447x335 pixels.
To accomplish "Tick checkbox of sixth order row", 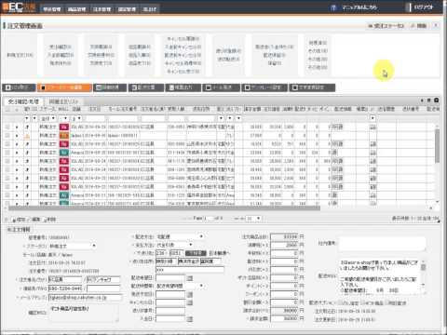I will (7, 169).
